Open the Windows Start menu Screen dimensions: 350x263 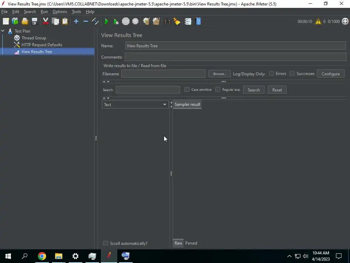coord(8,256)
